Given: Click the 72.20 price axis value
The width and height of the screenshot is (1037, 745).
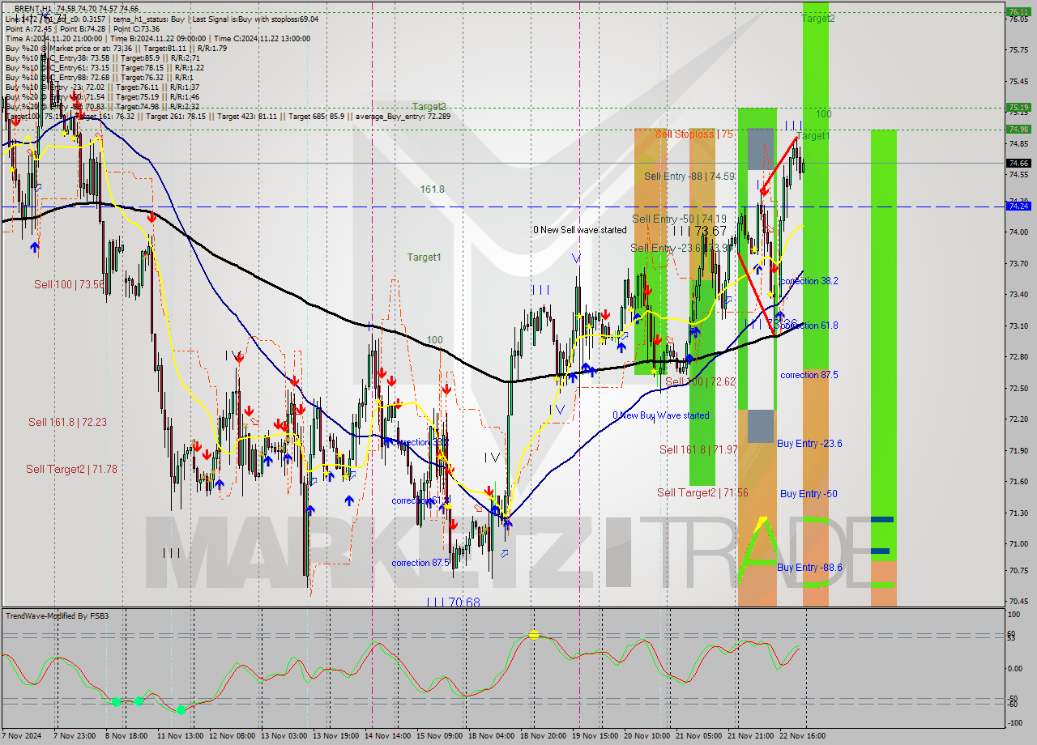Looking at the screenshot, I should coord(1018,419).
